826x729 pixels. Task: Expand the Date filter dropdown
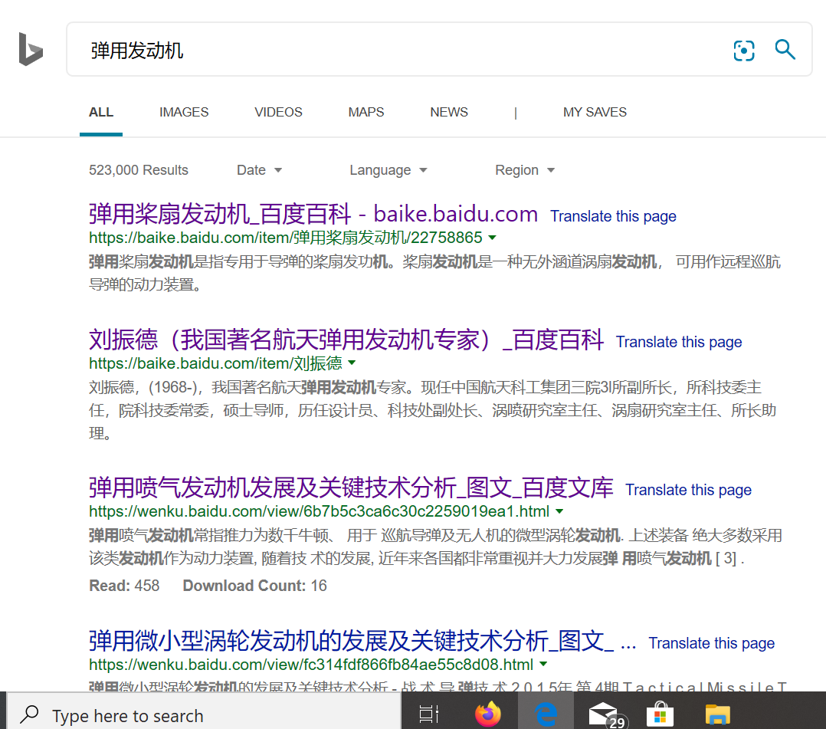coord(259,170)
